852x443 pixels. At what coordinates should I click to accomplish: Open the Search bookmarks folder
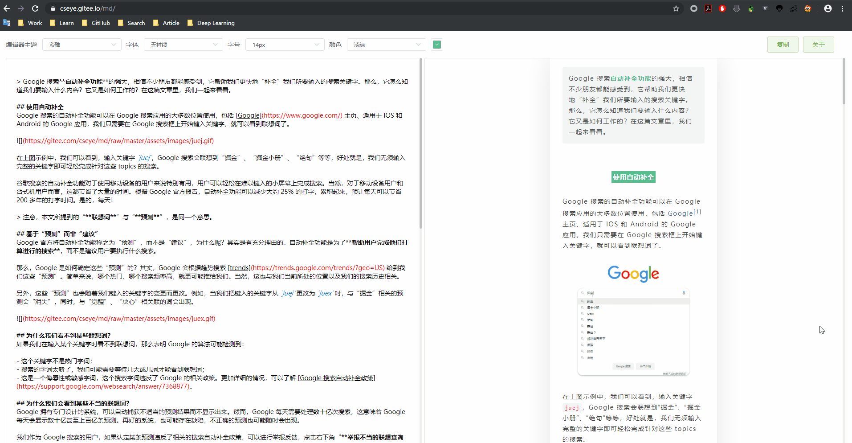[x=131, y=23]
